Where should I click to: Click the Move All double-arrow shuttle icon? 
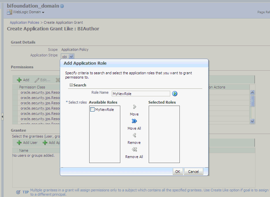[134, 121]
